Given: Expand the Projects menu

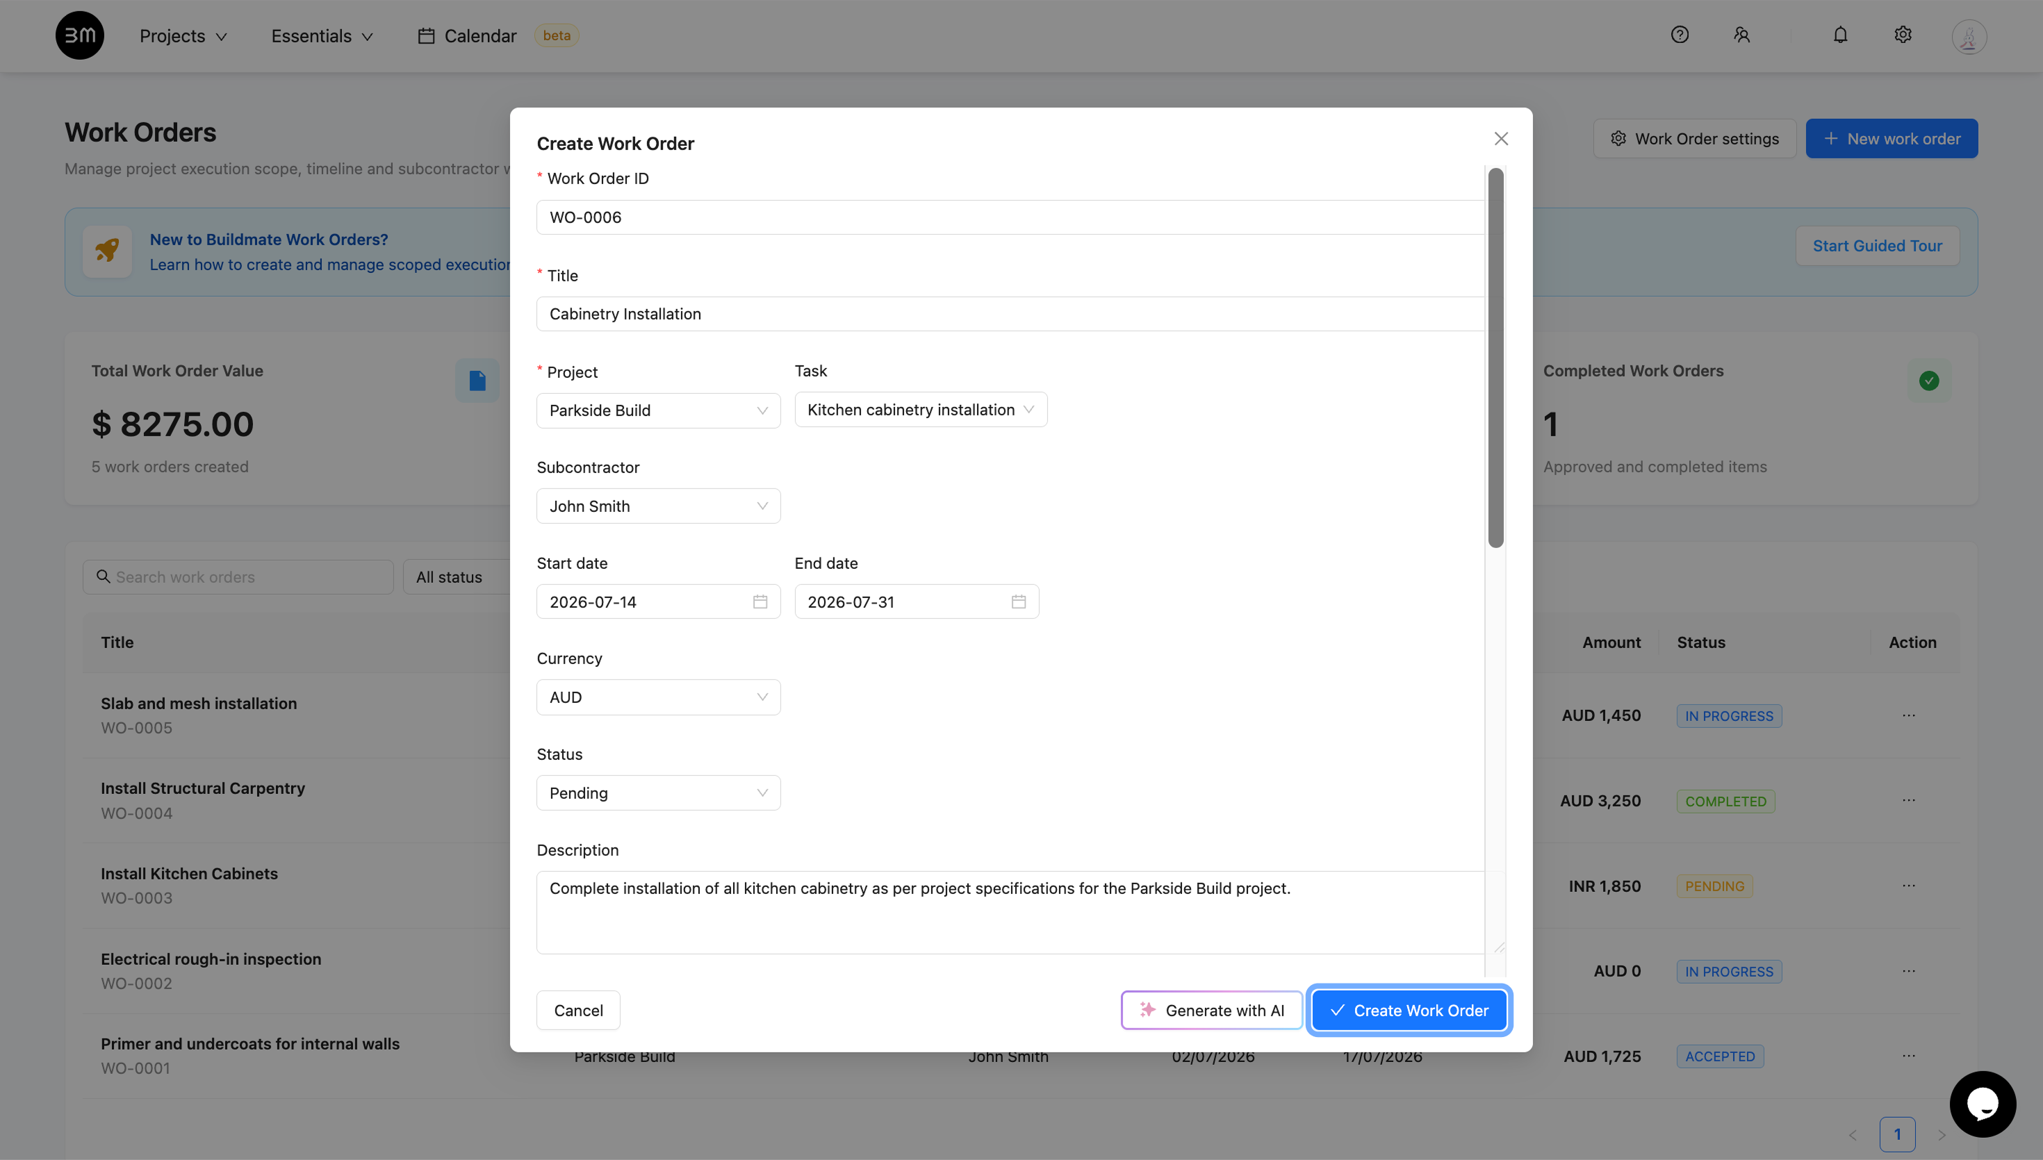Looking at the screenshot, I should click(x=183, y=36).
